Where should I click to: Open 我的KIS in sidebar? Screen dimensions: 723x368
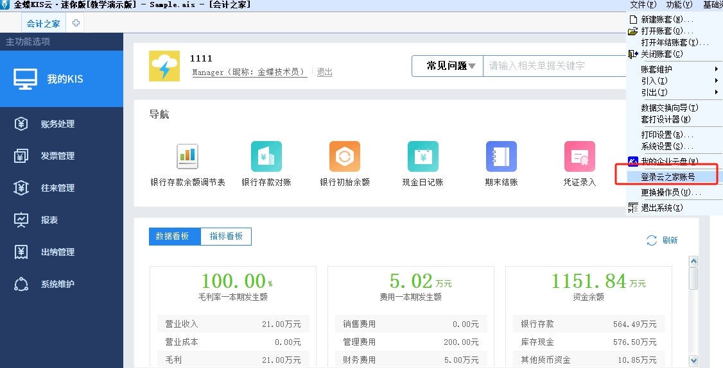[x=62, y=79]
